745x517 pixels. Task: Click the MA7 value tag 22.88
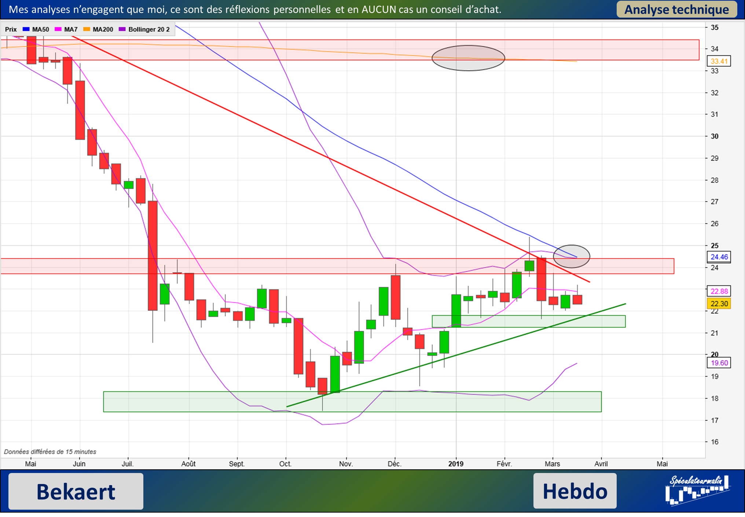(x=719, y=291)
